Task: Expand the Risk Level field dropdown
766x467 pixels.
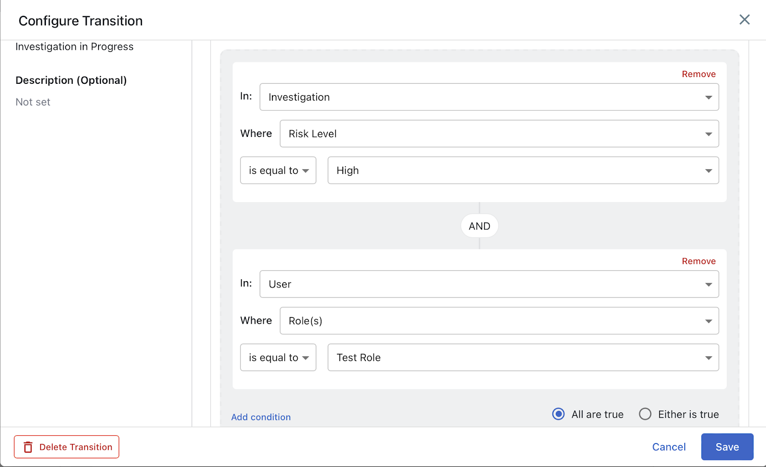Action: pos(499,134)
